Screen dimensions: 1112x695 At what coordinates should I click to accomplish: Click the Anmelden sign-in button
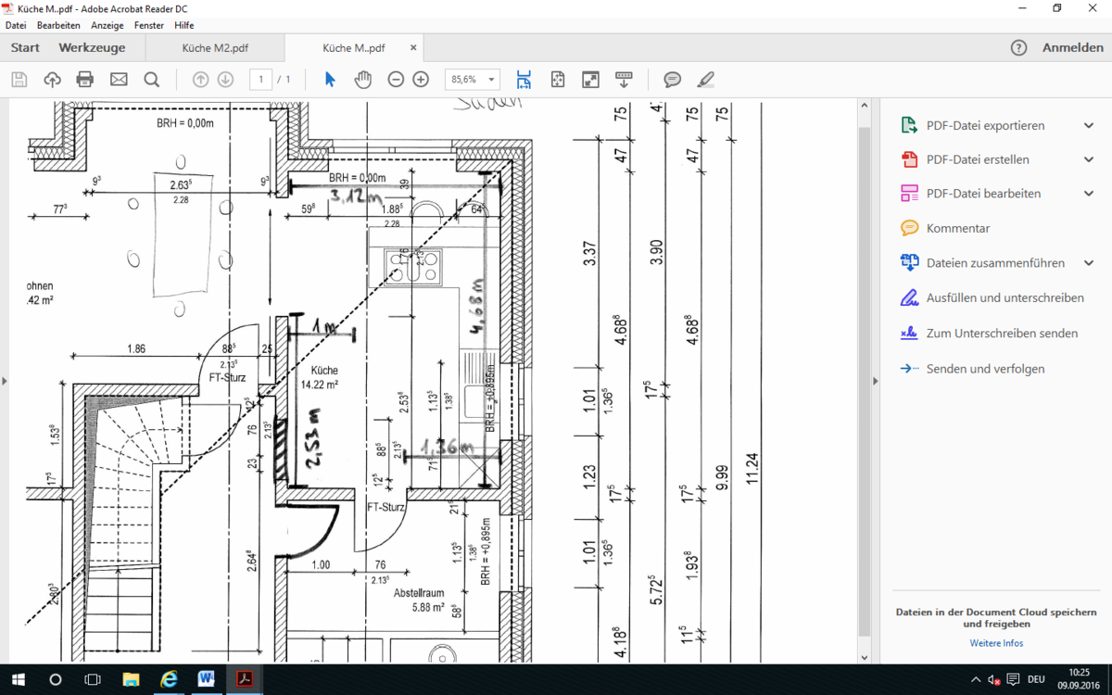coord(1072,48)
